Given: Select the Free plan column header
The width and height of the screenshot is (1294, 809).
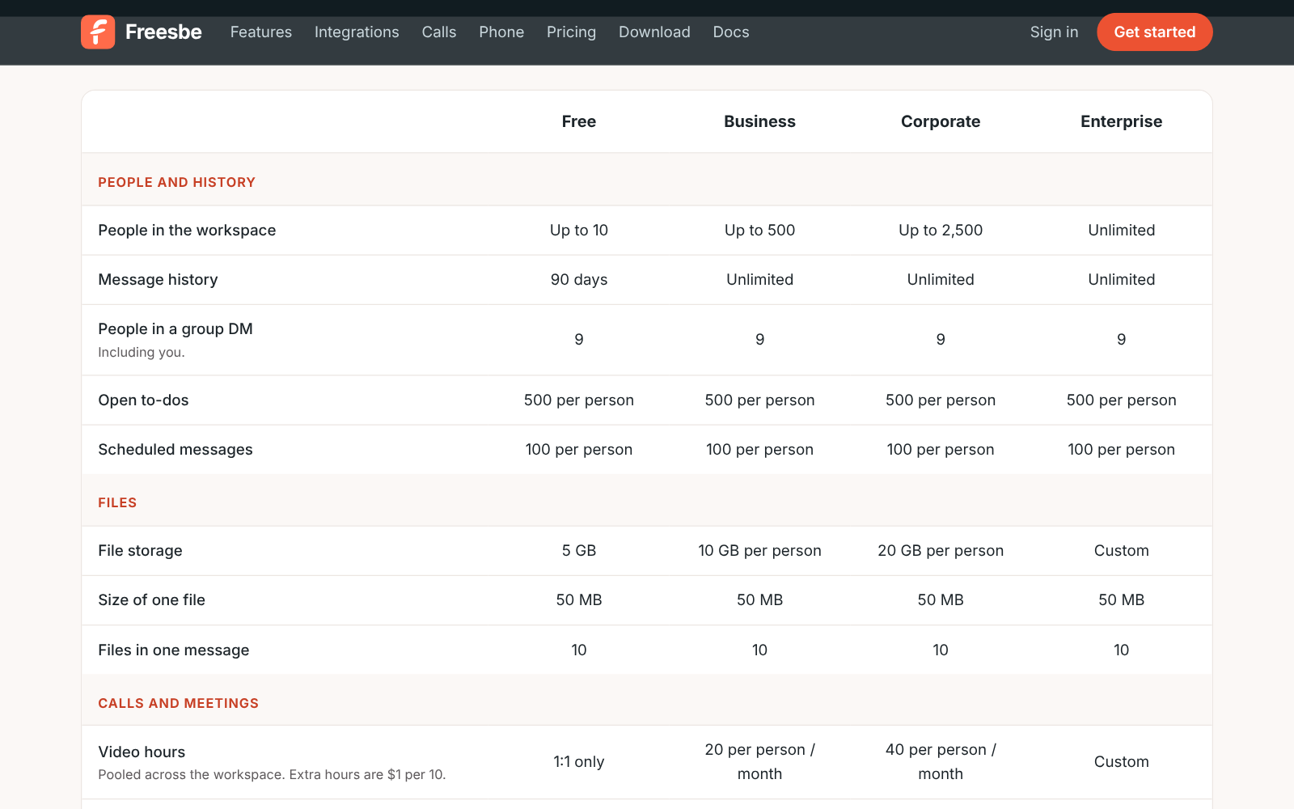Looking at the screenshot, I should [x=579, y=121].
